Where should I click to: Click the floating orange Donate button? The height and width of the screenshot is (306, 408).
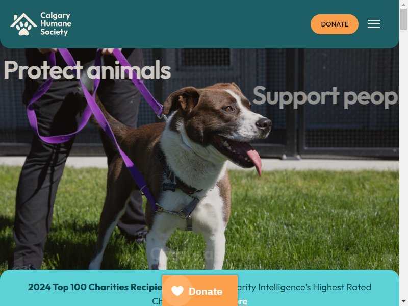click(200, 291)
